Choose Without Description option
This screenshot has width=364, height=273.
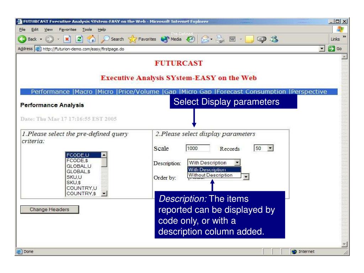click(x=214, y=175)
